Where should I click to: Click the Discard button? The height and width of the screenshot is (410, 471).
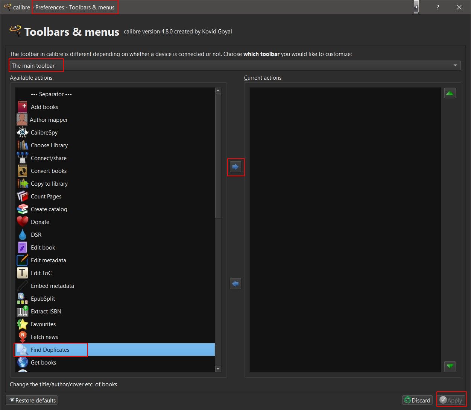417,400
